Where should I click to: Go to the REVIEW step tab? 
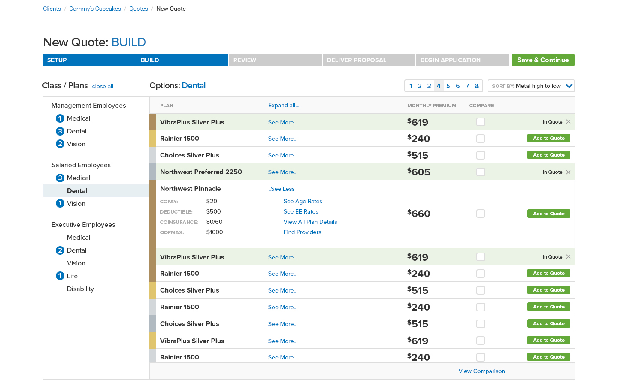pos(275,60)
